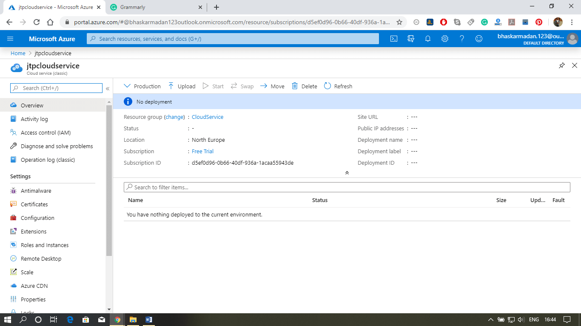Click the Properties icon in sidebar
Image resolution: width=581 pixels, height=326 pixels.
coord(13,299)
